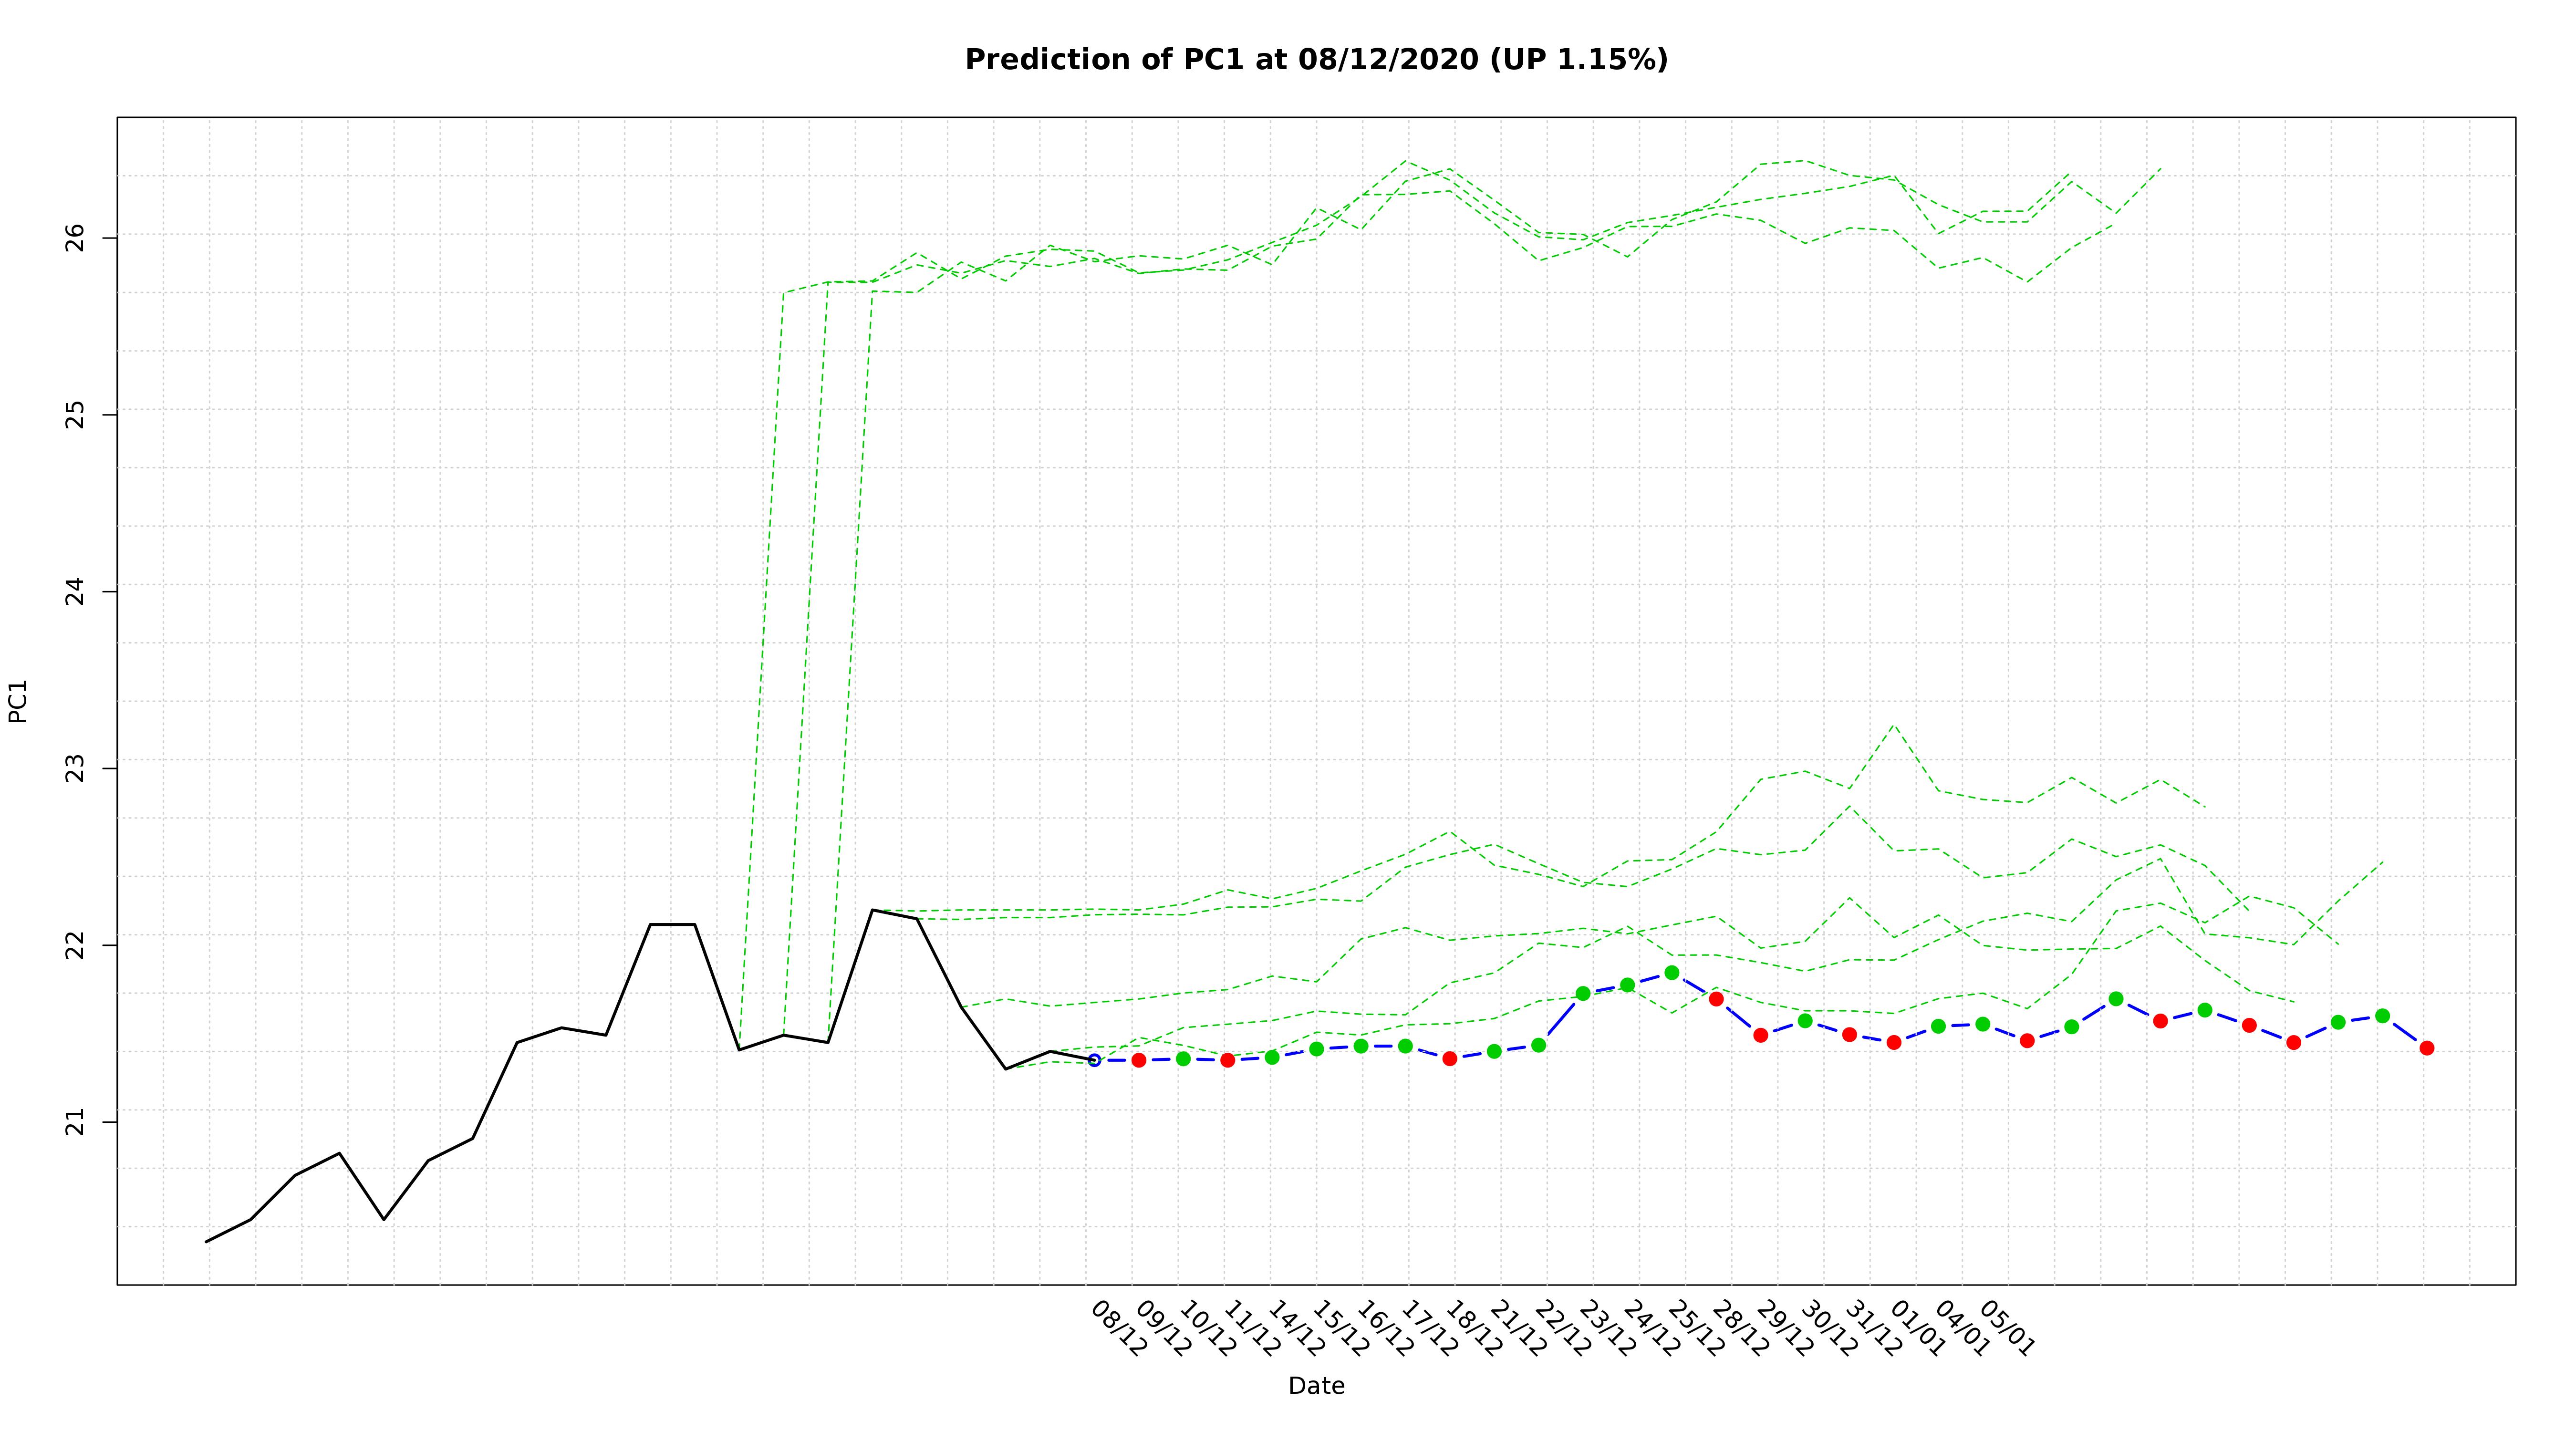Click the last red dot at far right
Viewport: 2576px width, 1431px height.
[x=2427, y=1048]
